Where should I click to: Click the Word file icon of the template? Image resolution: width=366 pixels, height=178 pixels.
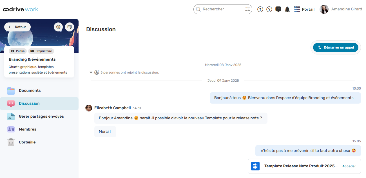(x=255, y=166)
